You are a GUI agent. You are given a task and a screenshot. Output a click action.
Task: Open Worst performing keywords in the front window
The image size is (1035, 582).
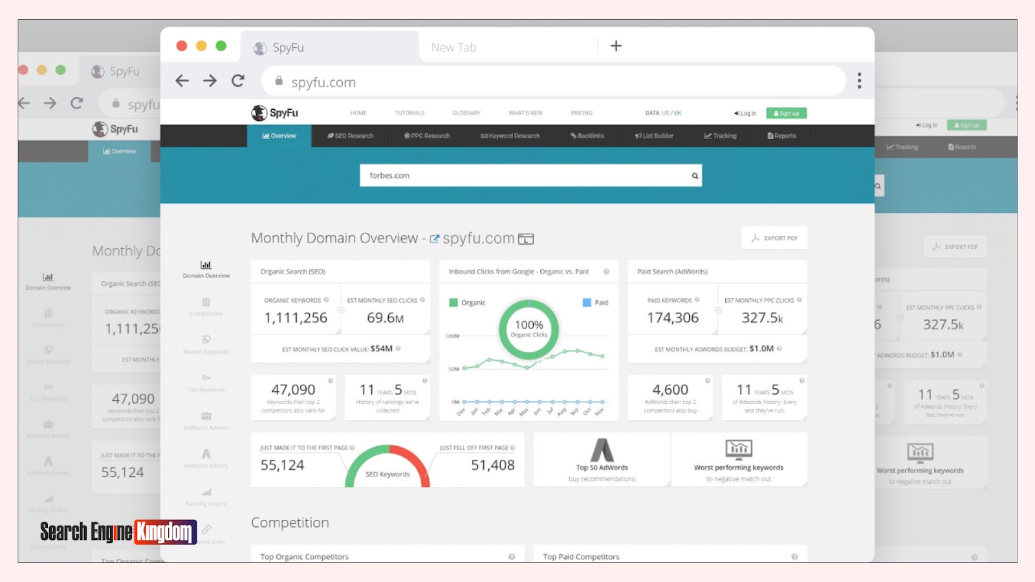pyautogui.click(x=739, y=460)
